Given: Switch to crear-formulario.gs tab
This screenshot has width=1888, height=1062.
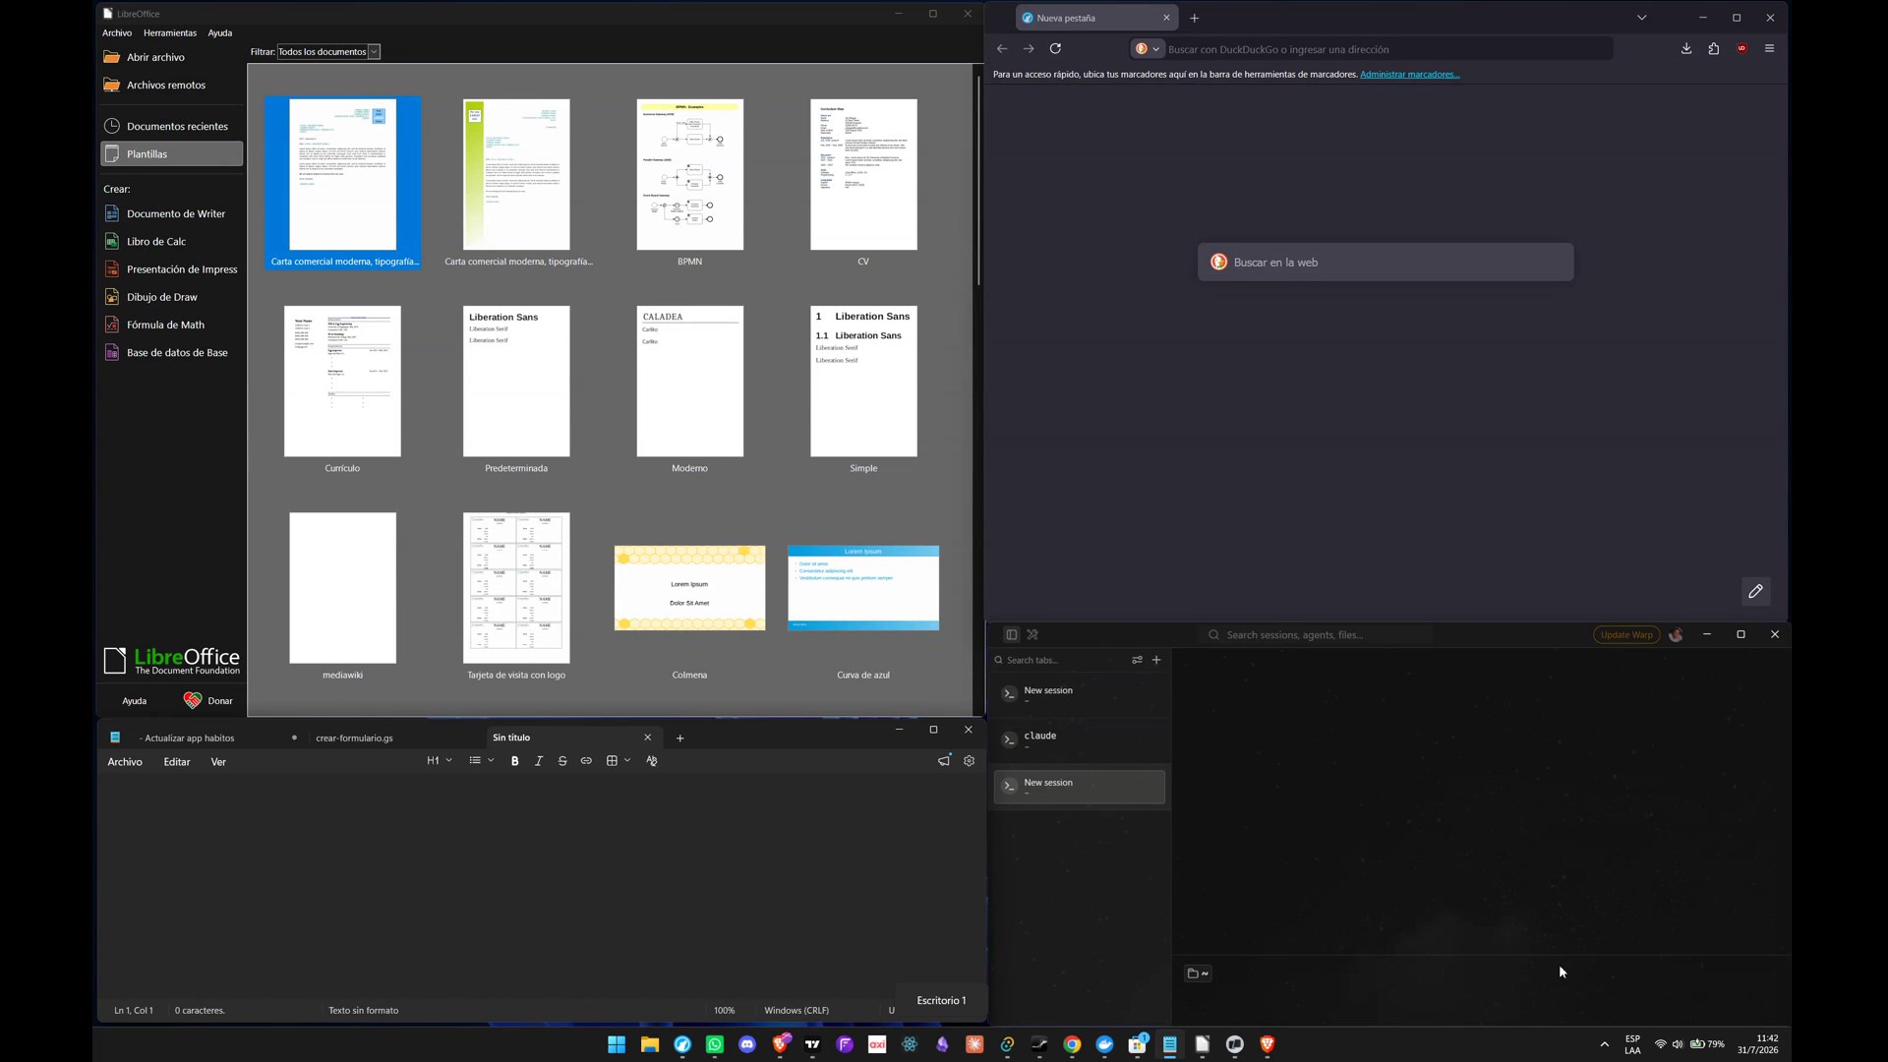Looking at the screenshot, I should 354,738.
